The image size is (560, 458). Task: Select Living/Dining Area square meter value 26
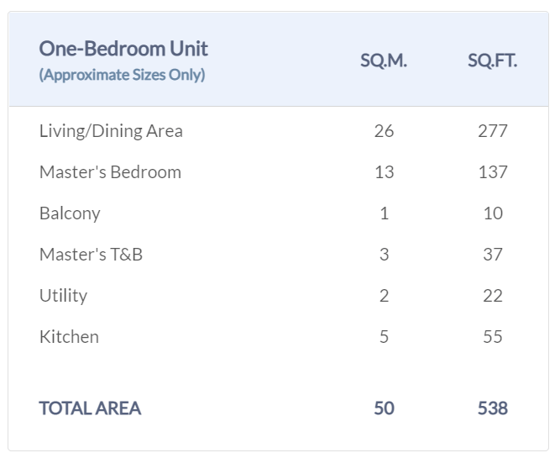coord(384,131)
